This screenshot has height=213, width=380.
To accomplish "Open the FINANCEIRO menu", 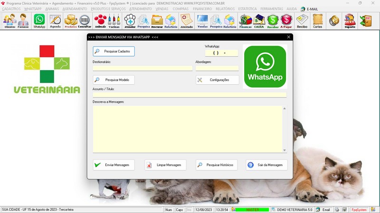I will click(202, 9).
